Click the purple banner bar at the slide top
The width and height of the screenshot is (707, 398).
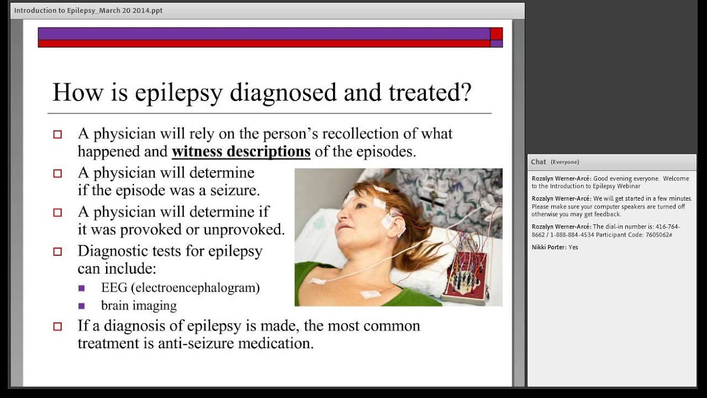(264, 34)
